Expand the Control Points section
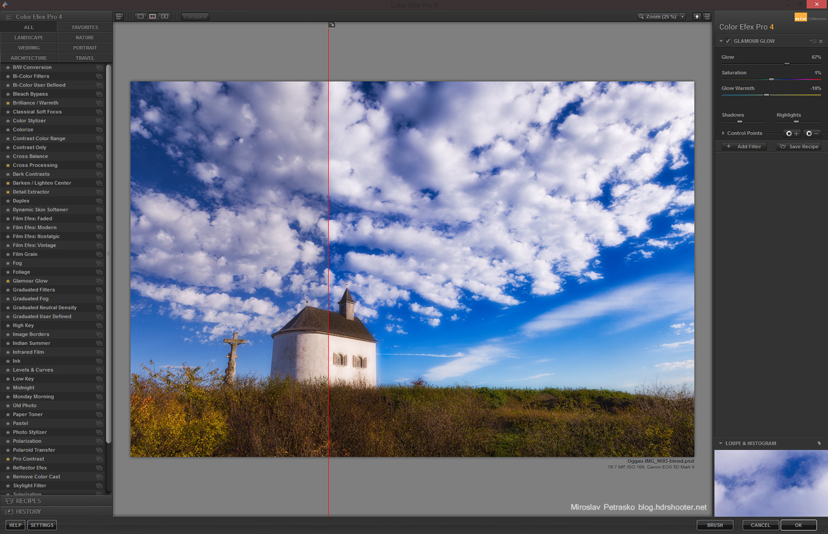Image resolution: width=828 pixels, height=534 pixels. (x=723, y=133)
